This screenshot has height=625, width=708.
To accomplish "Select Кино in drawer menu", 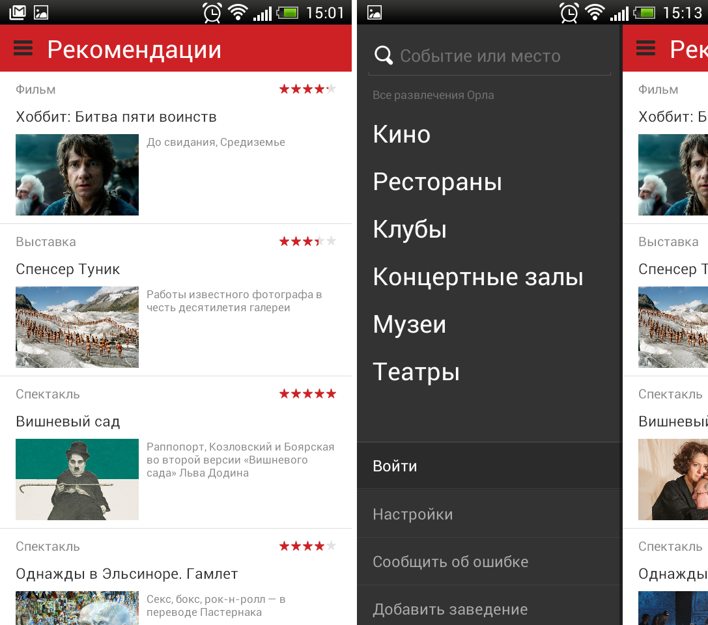I will [402, 135].
